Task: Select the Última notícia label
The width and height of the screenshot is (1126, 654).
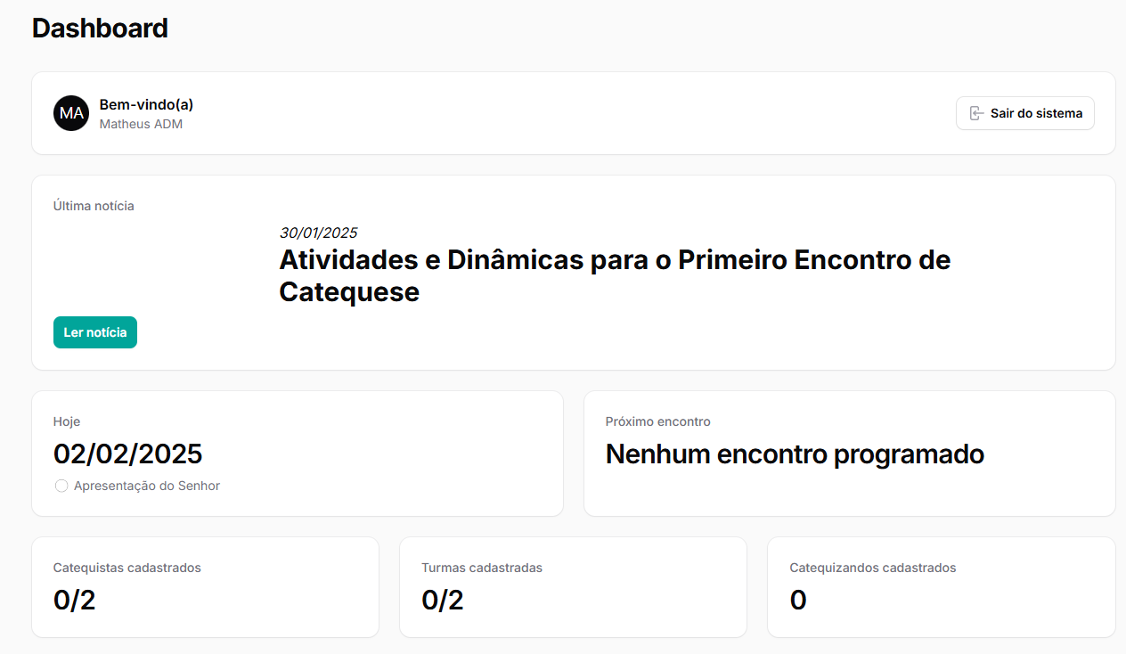Action: [x=94, y=206]
